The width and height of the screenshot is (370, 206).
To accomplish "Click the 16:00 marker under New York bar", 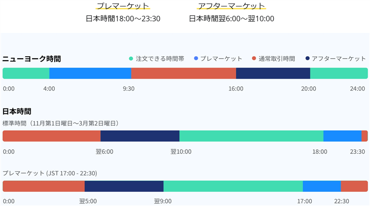I will (236, 89).
